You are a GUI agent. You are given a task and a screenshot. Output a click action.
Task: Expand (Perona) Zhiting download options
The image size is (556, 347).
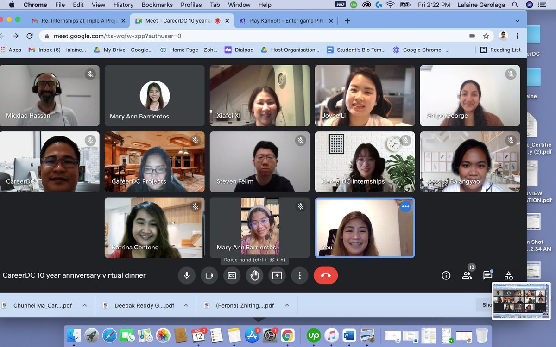click(287, 305)
